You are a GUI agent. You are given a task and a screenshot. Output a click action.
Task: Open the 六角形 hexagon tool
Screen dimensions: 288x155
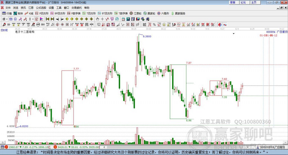pos(163,14)
